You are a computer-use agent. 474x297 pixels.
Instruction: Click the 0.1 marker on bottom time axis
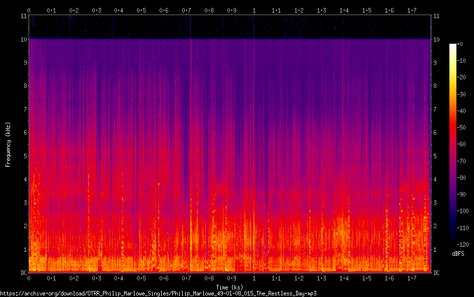pos(51,278)
